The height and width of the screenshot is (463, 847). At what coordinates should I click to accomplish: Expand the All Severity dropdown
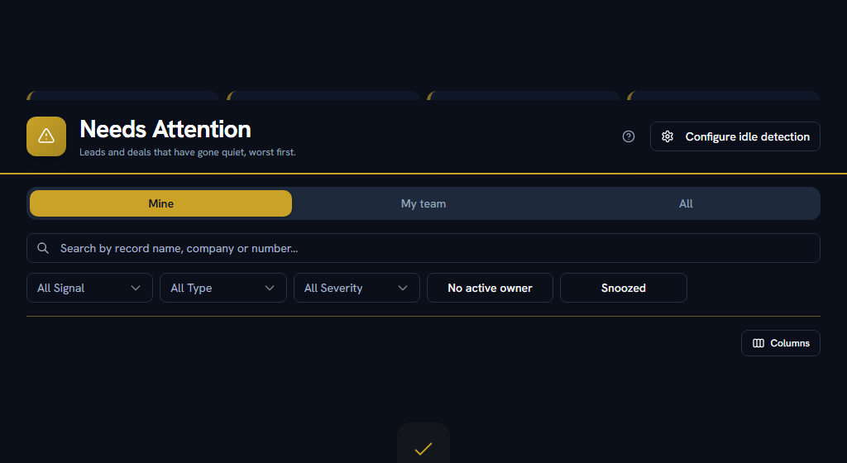pyautogui.click(x=357, y=288)
